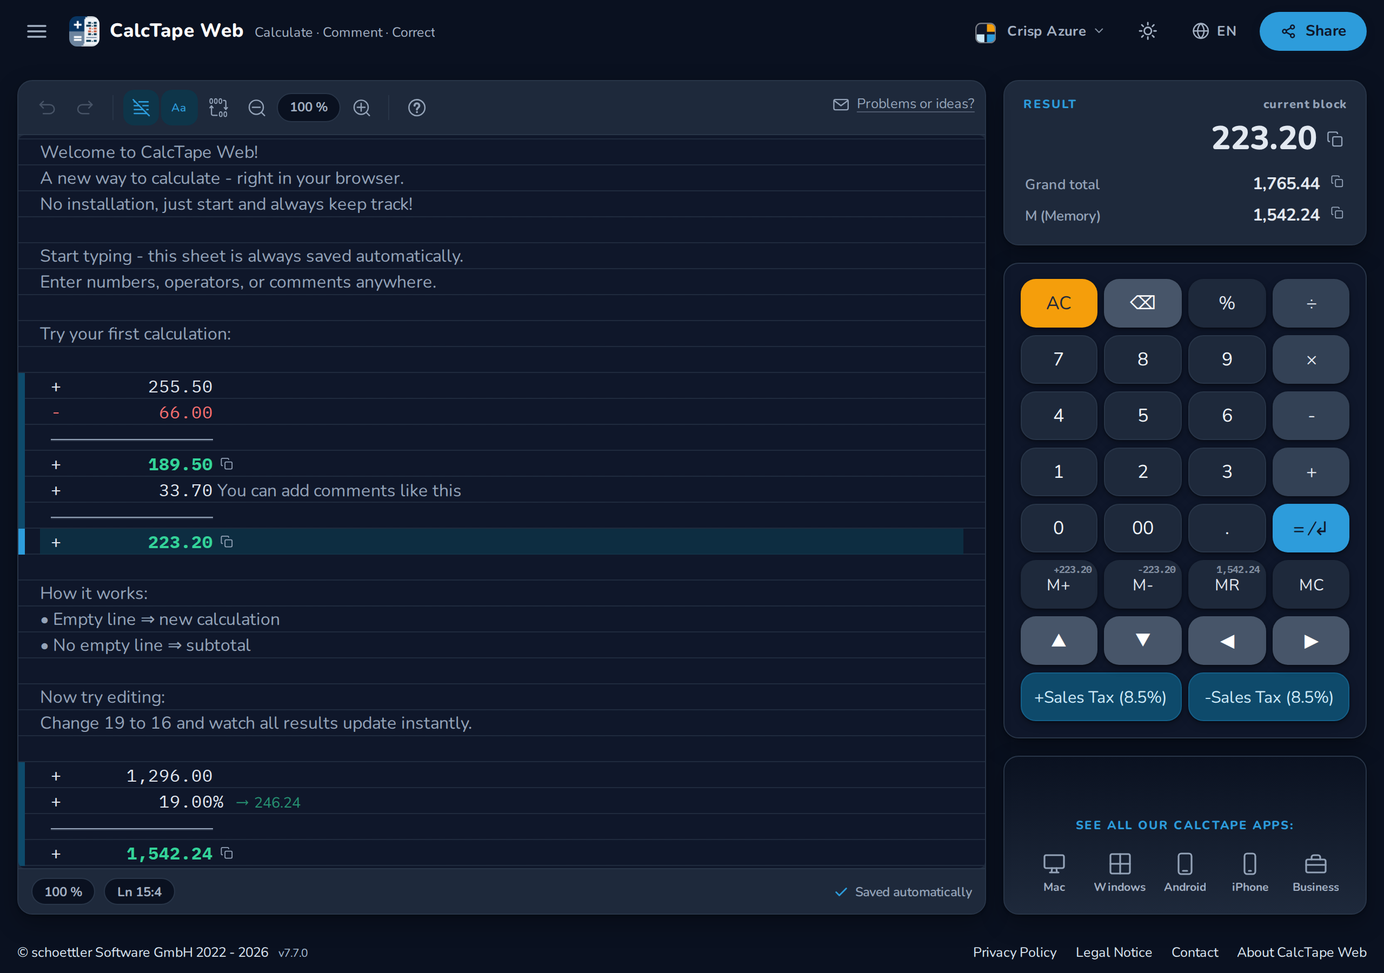This screenshot has width=1384, height=973.
Task: Open the help question mark icon
Action: (416, 108)
